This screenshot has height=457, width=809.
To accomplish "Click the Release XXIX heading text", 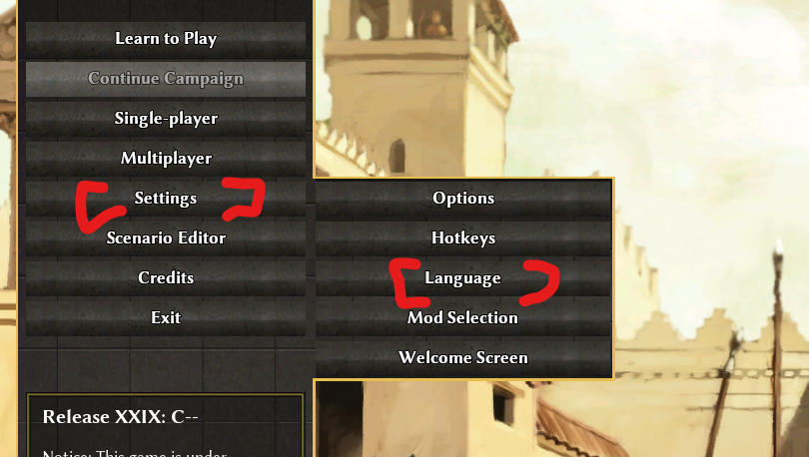I will 120,417.
